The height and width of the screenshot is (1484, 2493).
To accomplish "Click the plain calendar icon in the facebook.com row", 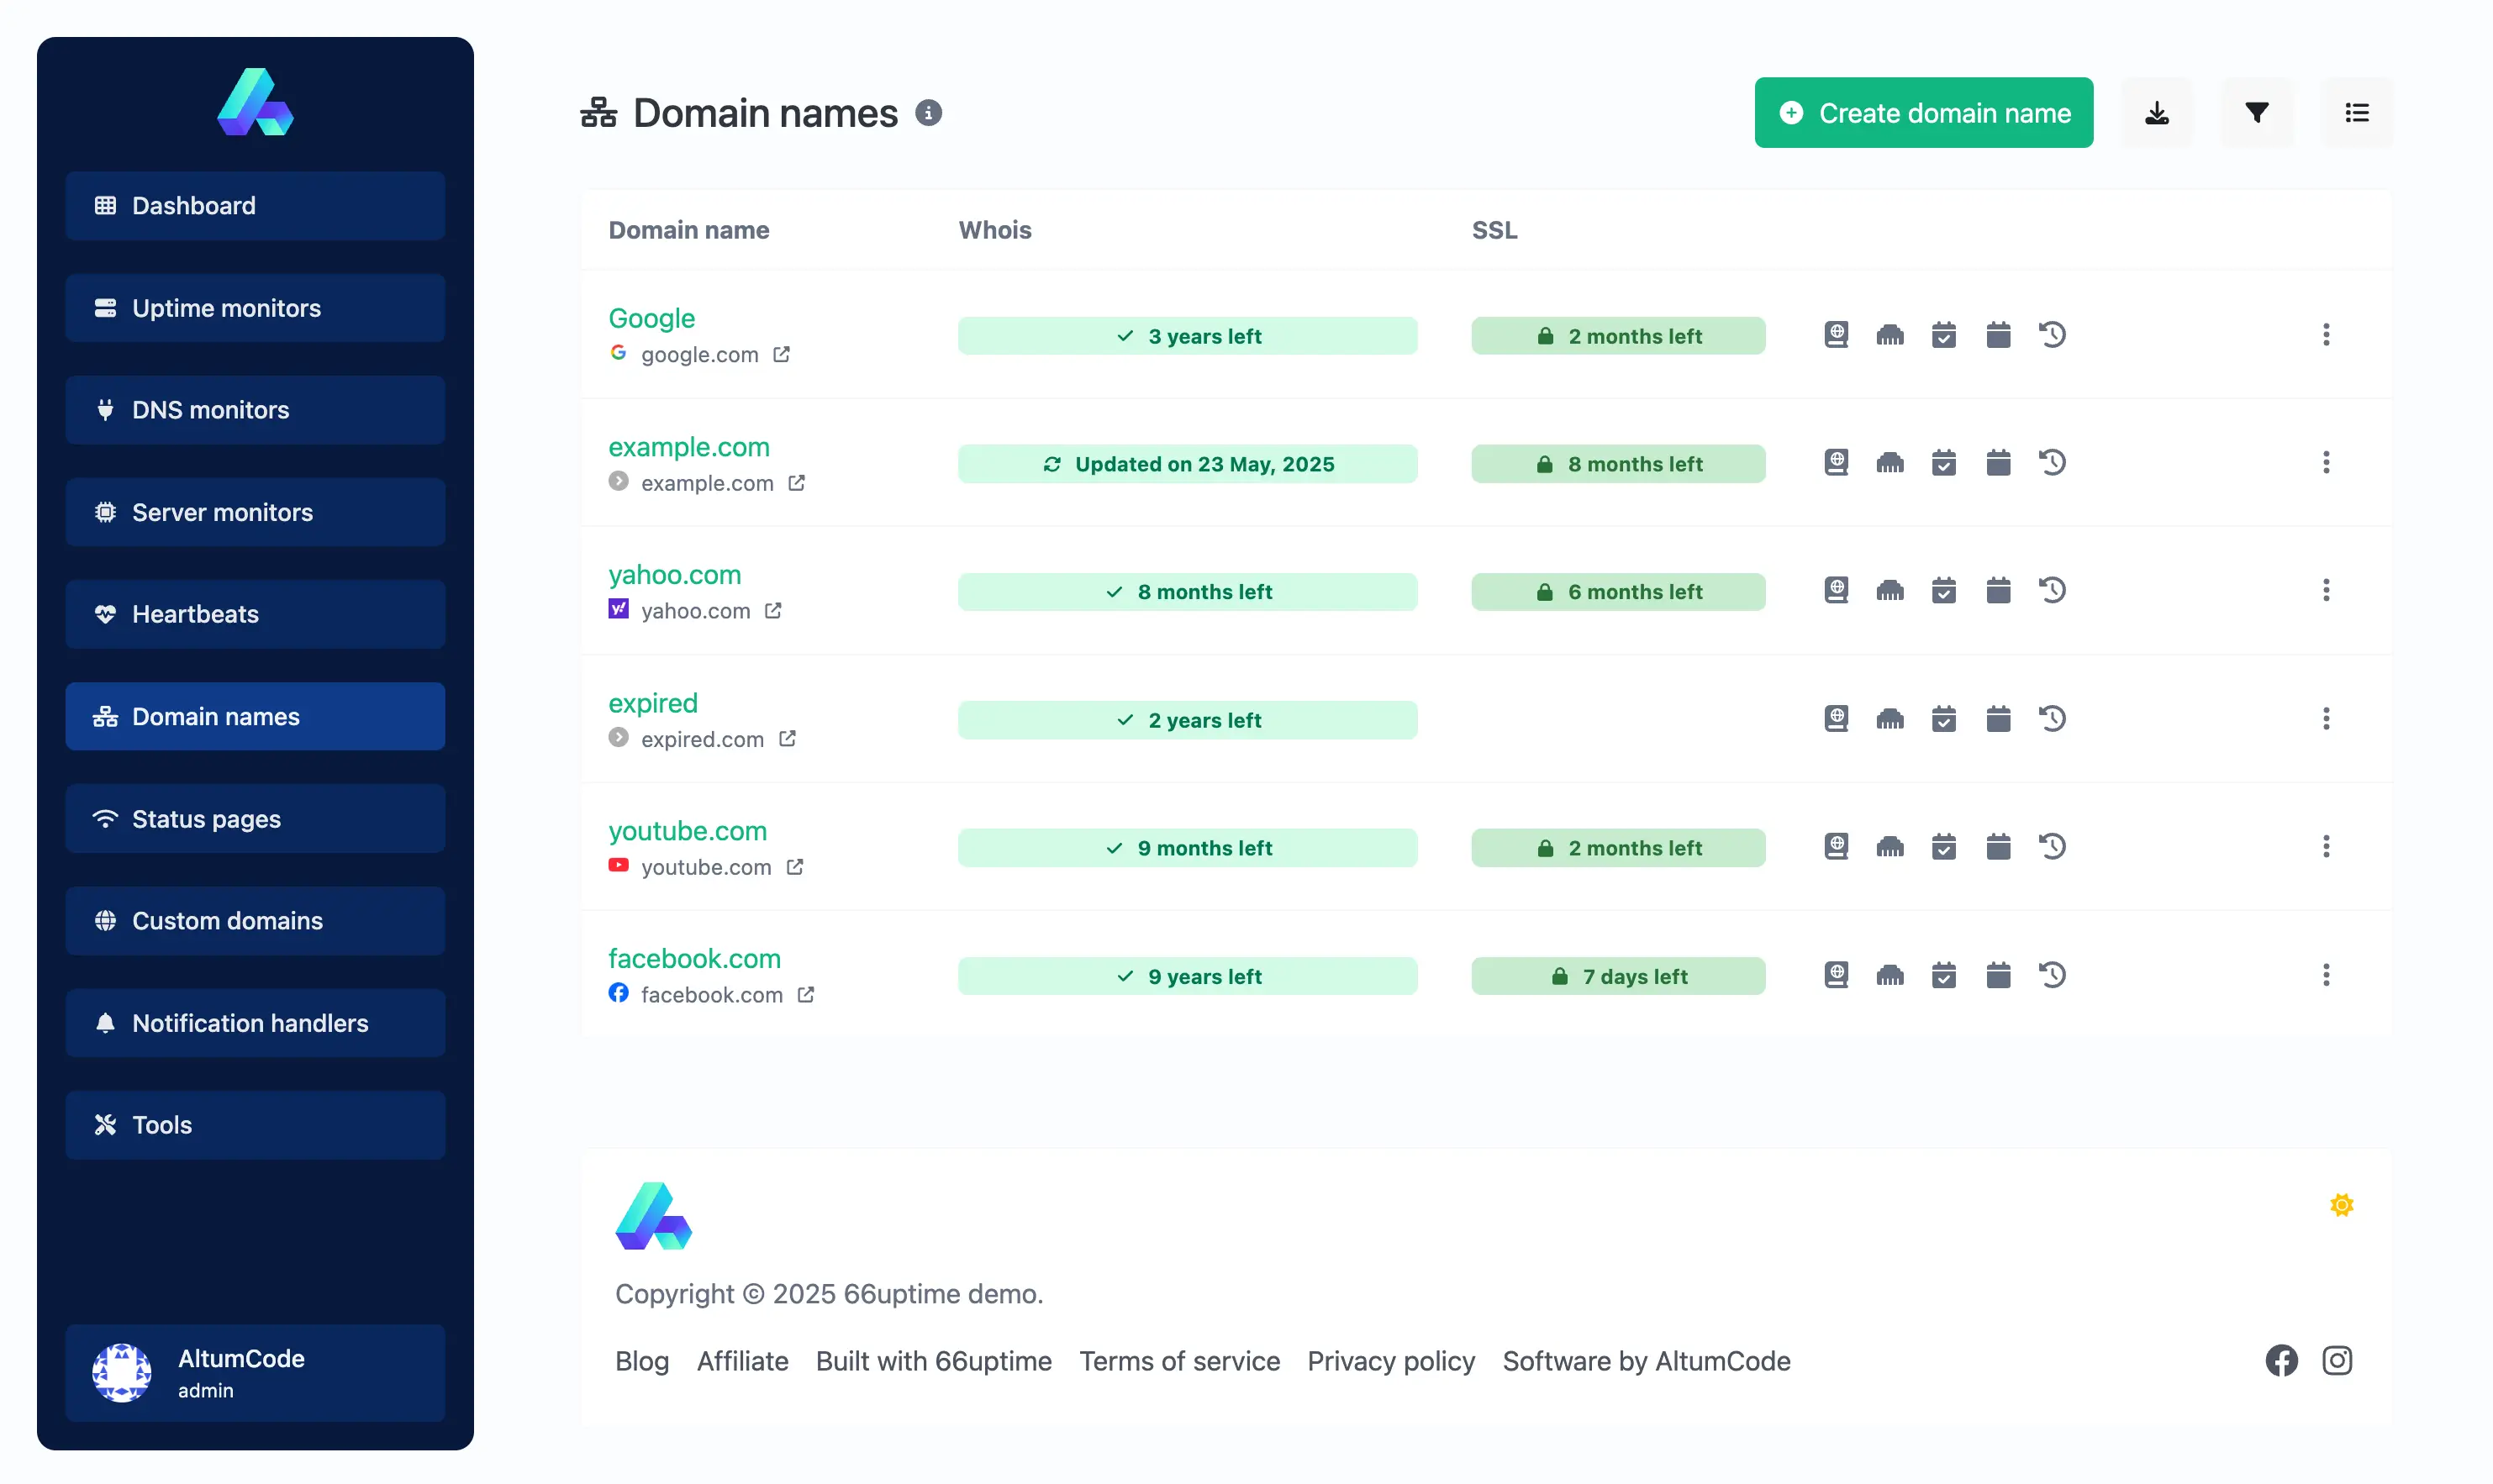I will (x=1997, y=975).
